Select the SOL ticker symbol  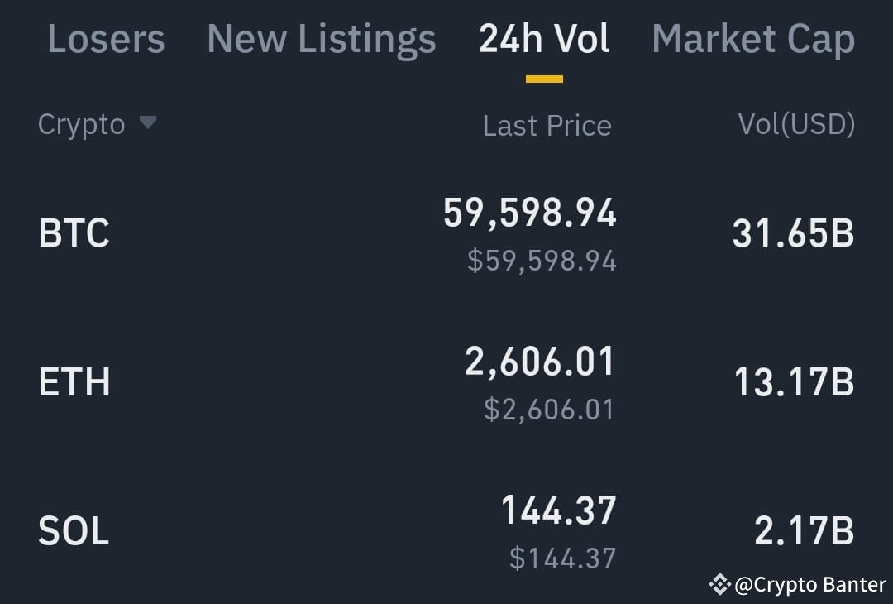point(73,530)
